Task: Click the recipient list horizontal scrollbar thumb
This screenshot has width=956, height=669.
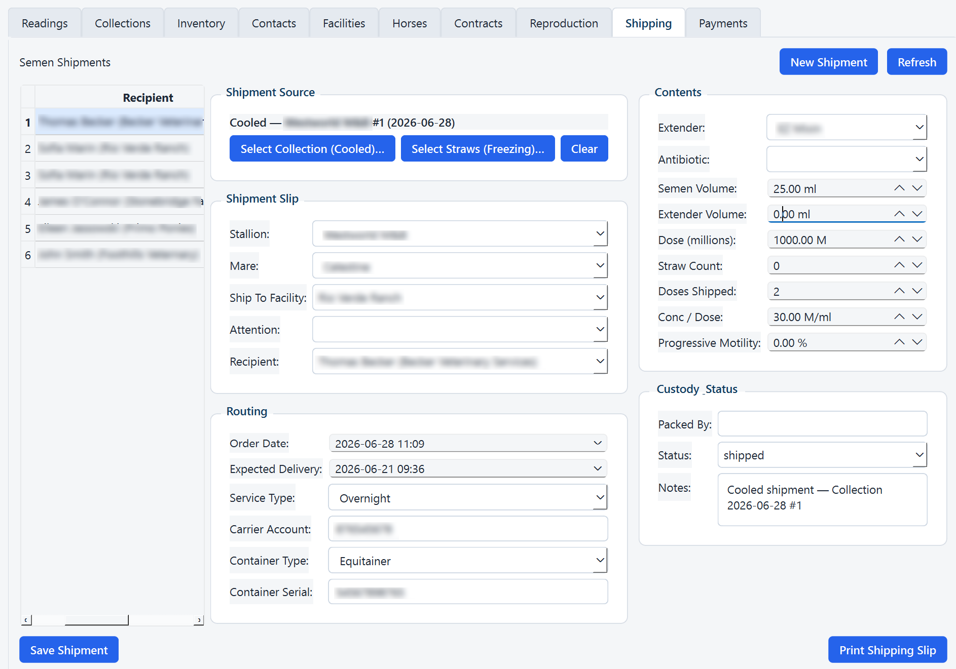Action: click(x=97, y=620)
